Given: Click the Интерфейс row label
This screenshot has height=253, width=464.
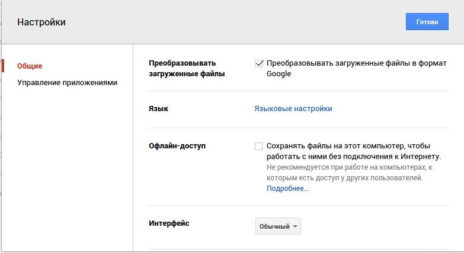Looking at the screenshot, I should point(169,223).
